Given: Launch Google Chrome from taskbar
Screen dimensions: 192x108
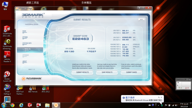Looking at the screenshot, I should click(x=12, y=105).
